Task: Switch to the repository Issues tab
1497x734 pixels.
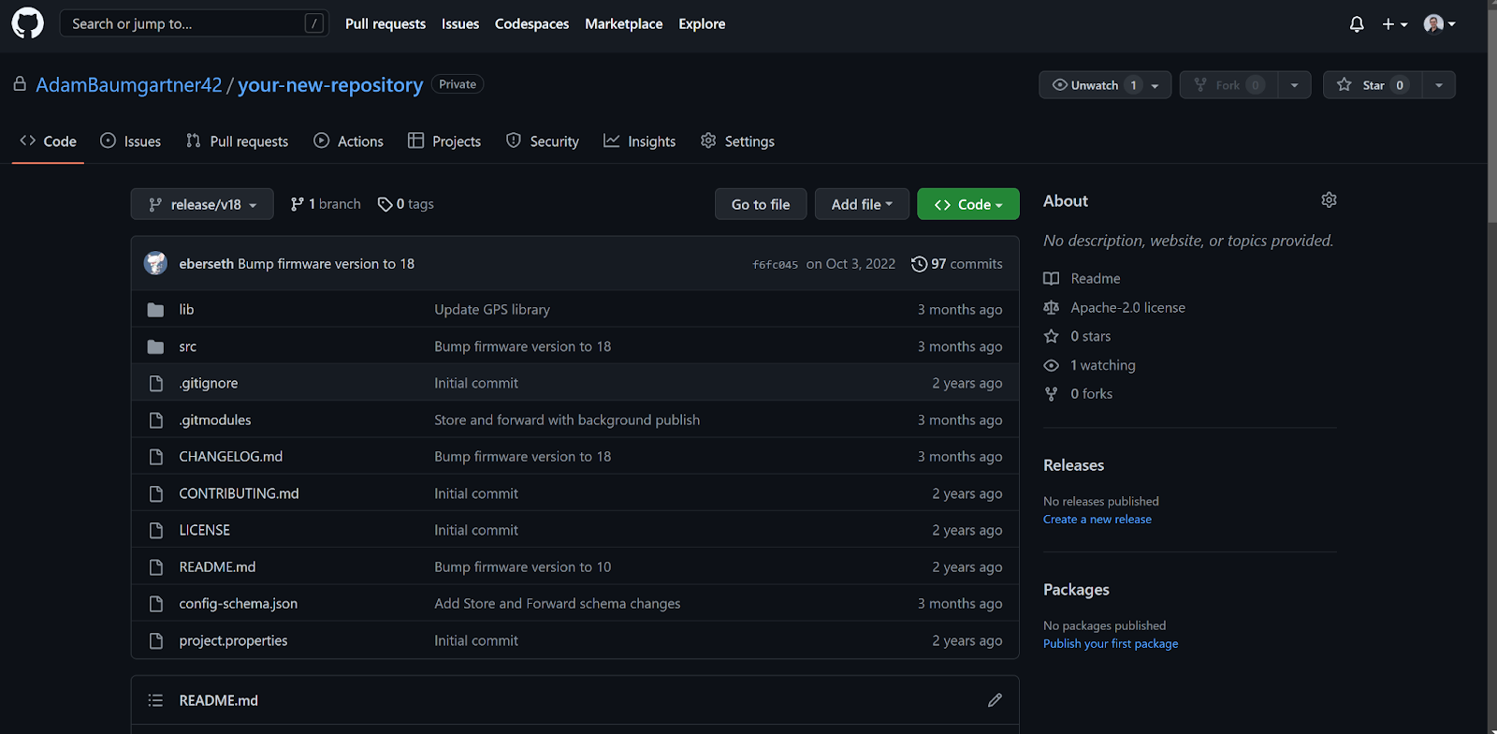Action: 130,141
